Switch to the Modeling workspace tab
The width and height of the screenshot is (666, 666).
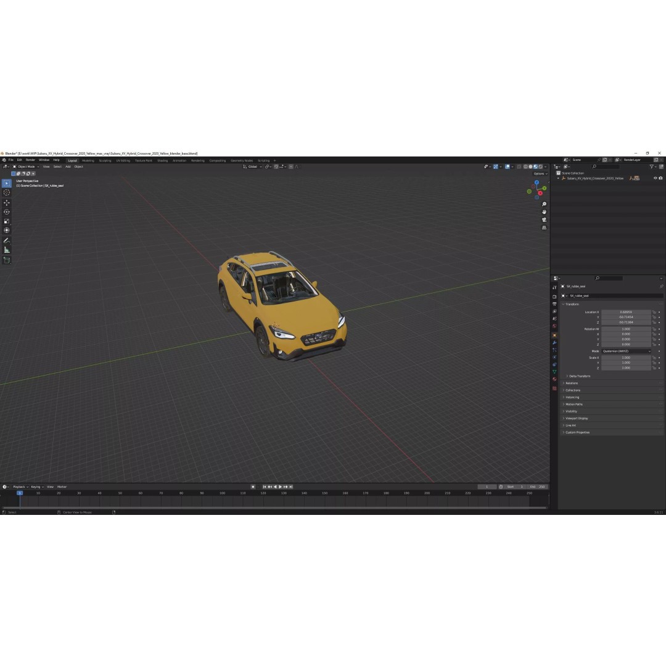point(88,160)
